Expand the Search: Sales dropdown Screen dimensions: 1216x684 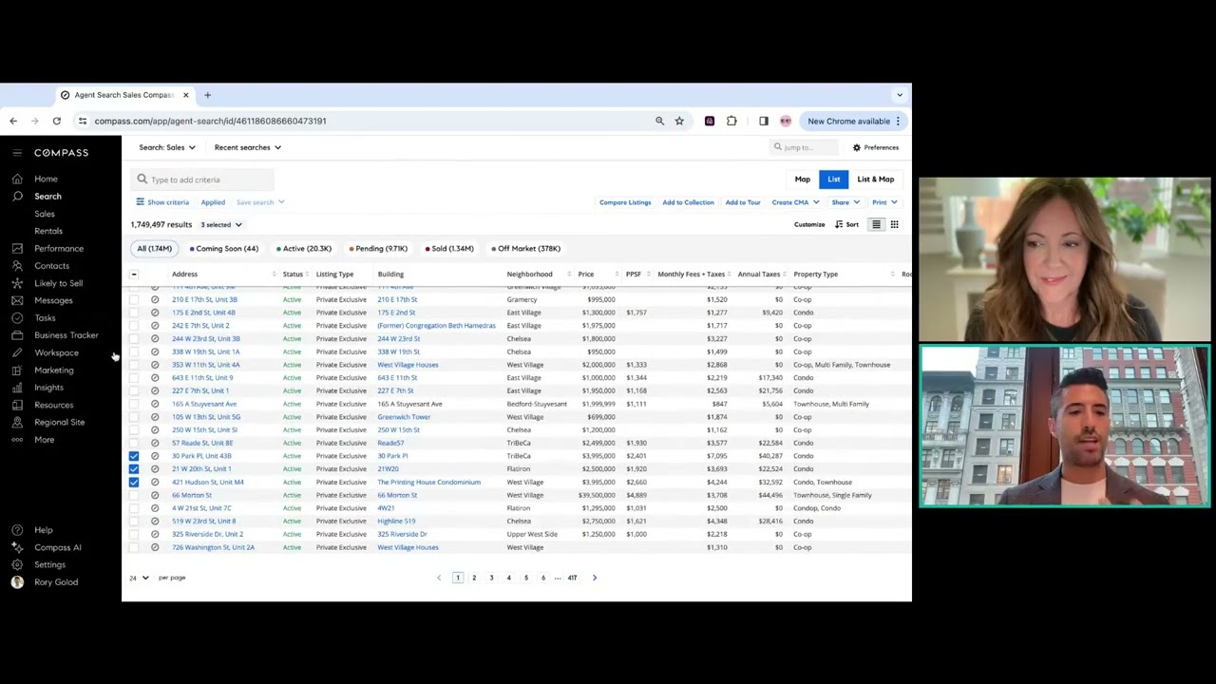point(167,147)
